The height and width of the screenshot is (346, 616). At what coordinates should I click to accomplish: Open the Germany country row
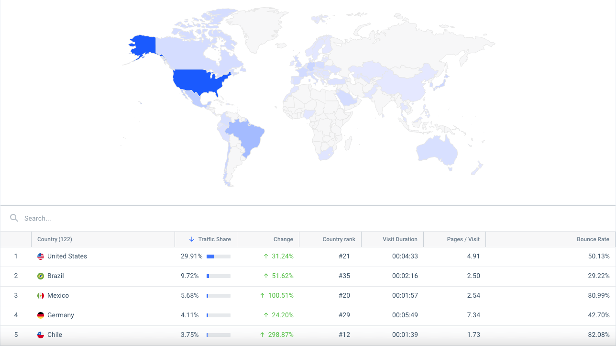point(61,315)
